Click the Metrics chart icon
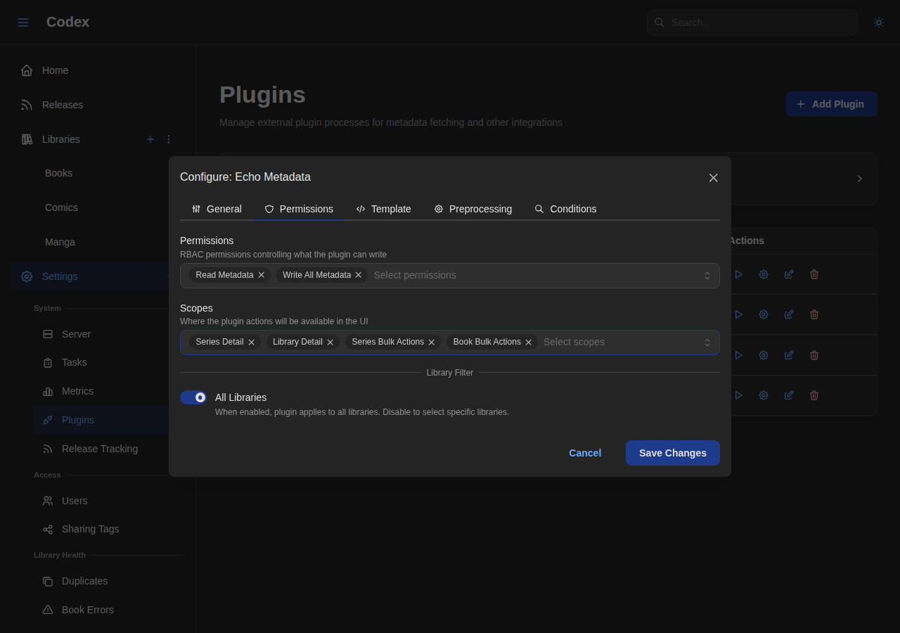900x633 pixels. 48,391
